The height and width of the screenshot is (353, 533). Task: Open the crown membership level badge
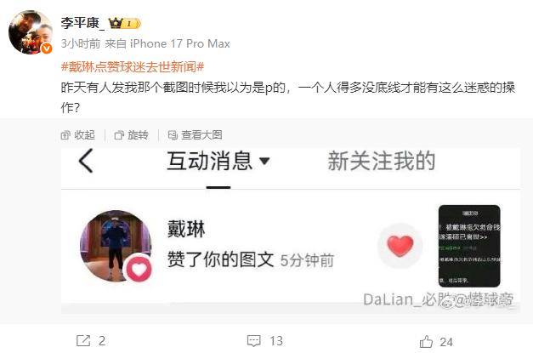point(124,23)
